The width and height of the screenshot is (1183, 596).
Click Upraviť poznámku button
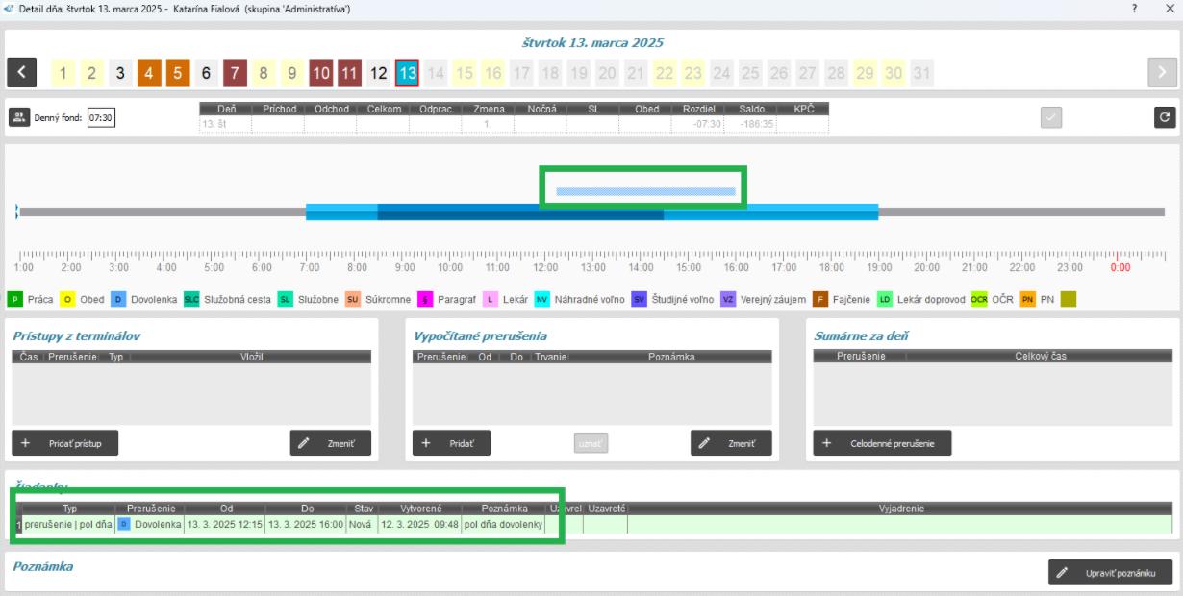1110,572
